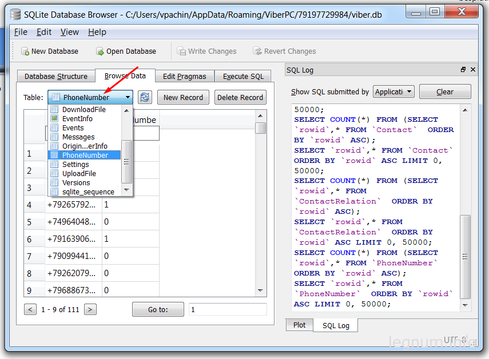Select Settings in the table list
489x359 pixels.
click(x=84, y=165)
